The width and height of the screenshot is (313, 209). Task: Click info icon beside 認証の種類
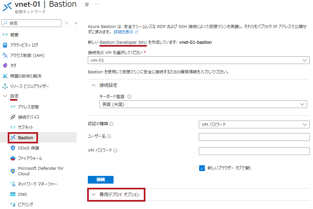[x=111, y=124]
